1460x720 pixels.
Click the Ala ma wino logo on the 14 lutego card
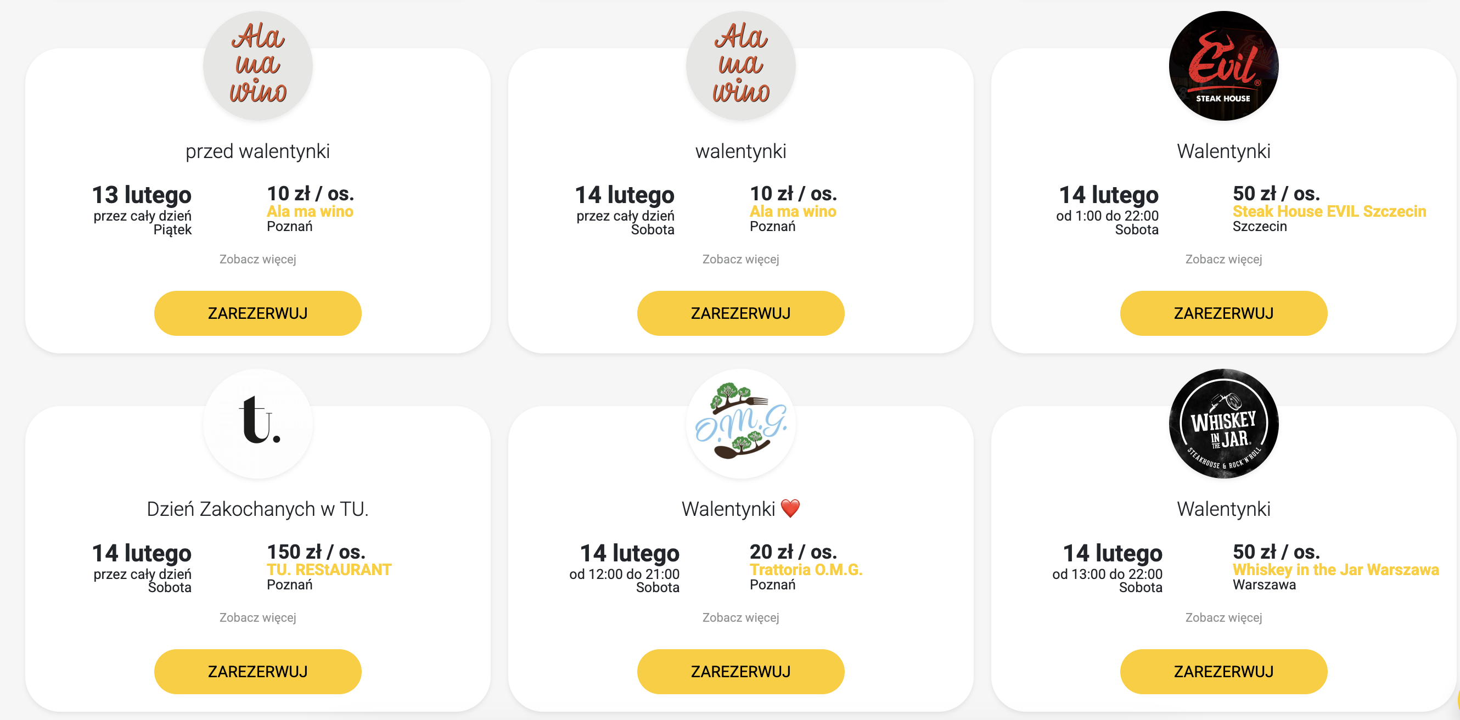pyautogui.click(x=740, y=65)
